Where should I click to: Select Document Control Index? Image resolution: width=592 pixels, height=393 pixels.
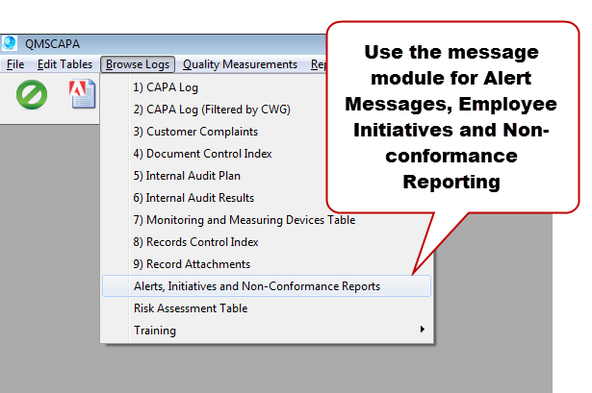click(x=202, y=154)
